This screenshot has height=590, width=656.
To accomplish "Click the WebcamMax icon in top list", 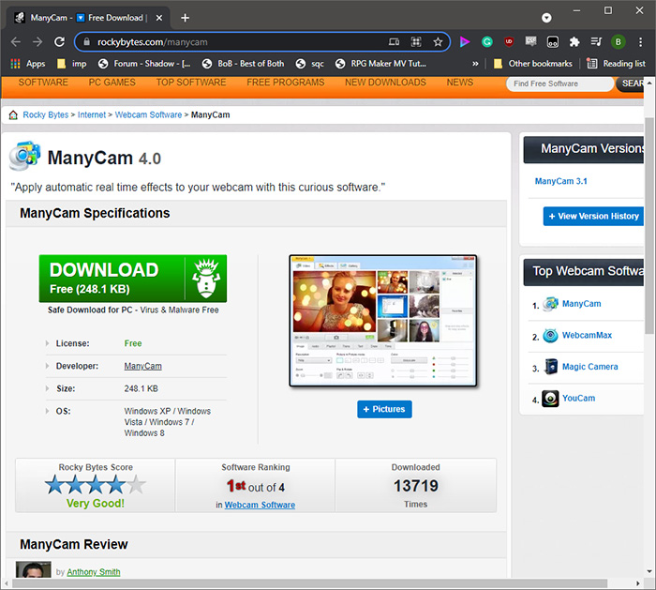I will click(550, 336).
